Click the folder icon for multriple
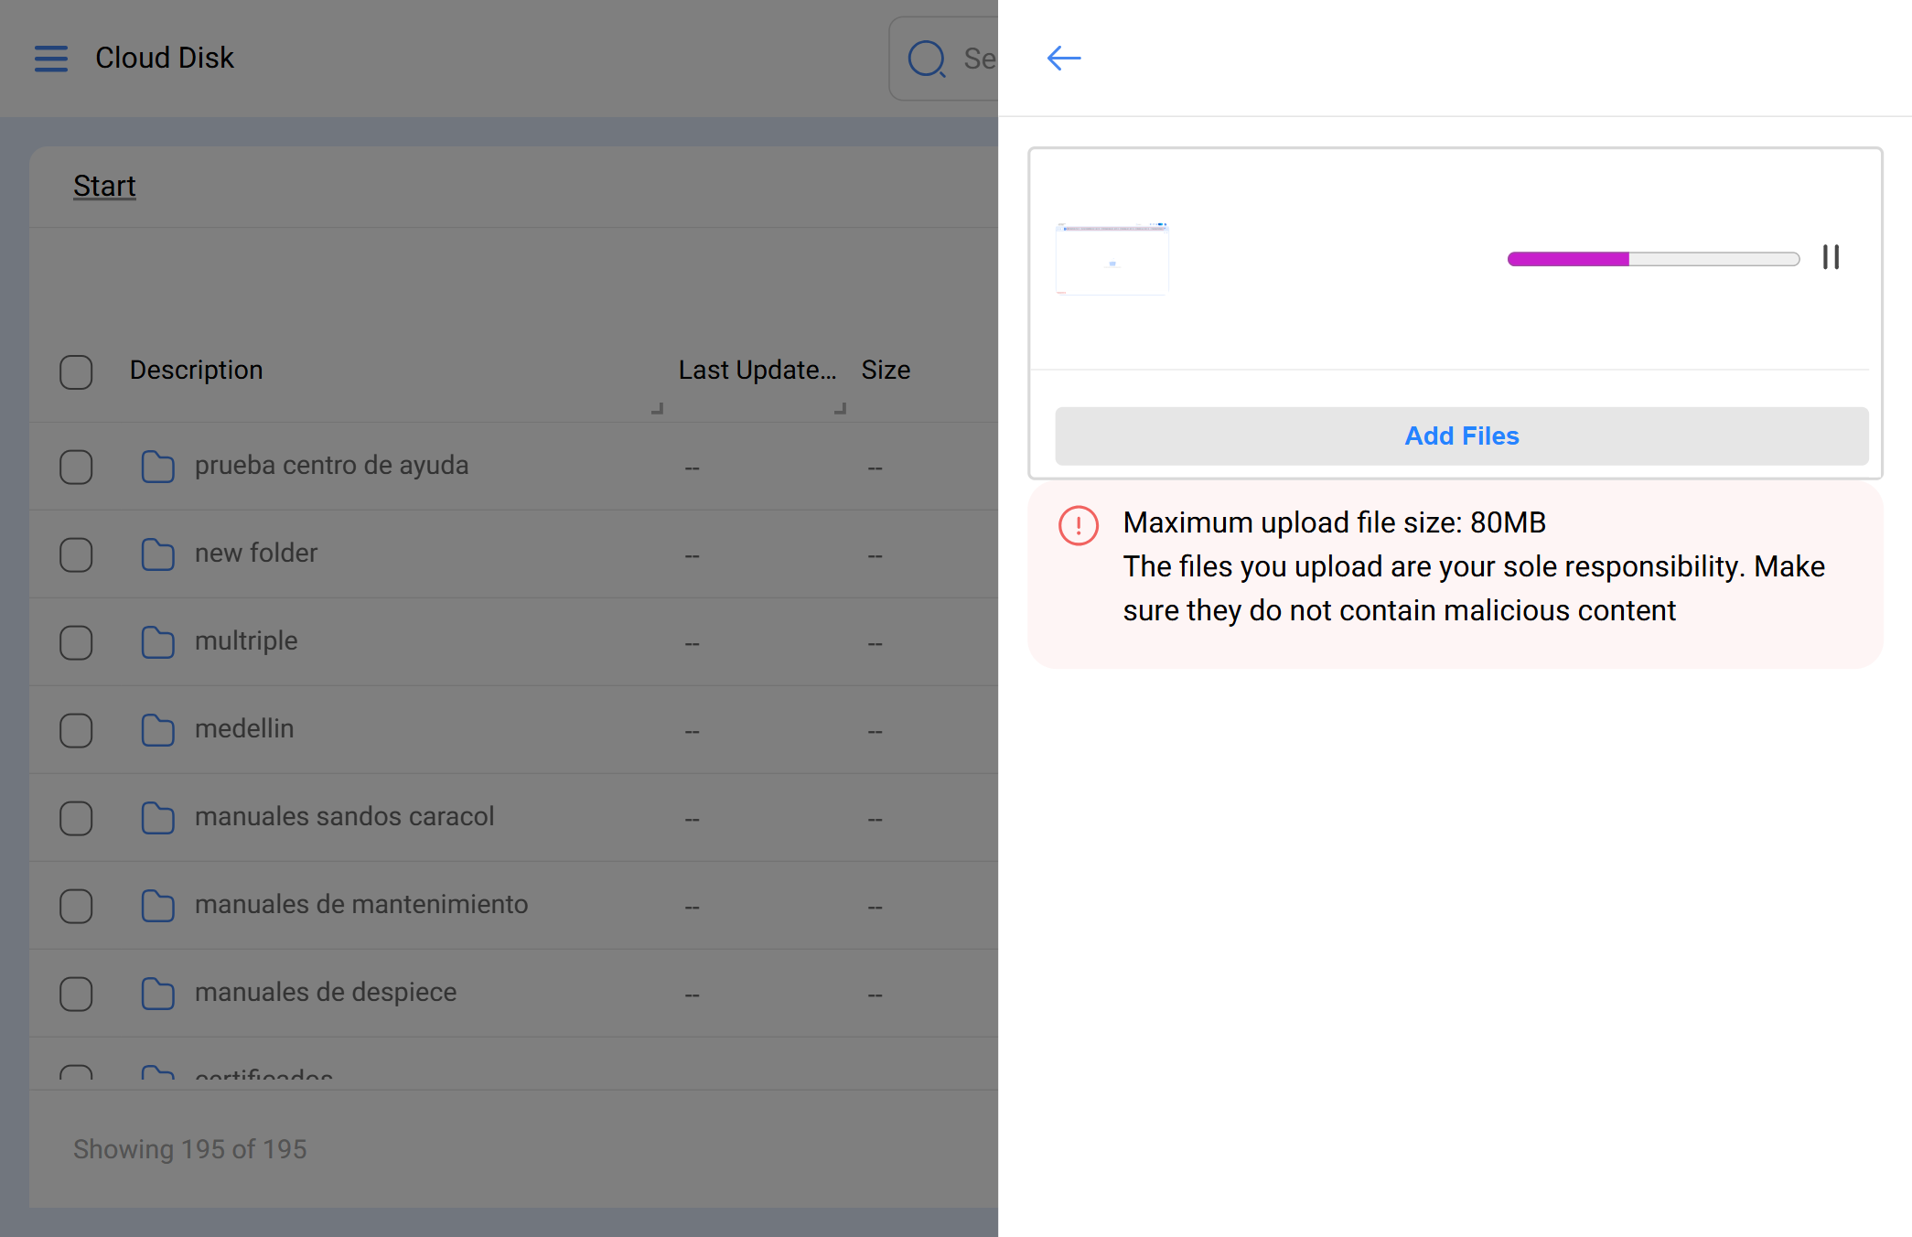 point(157,641)
